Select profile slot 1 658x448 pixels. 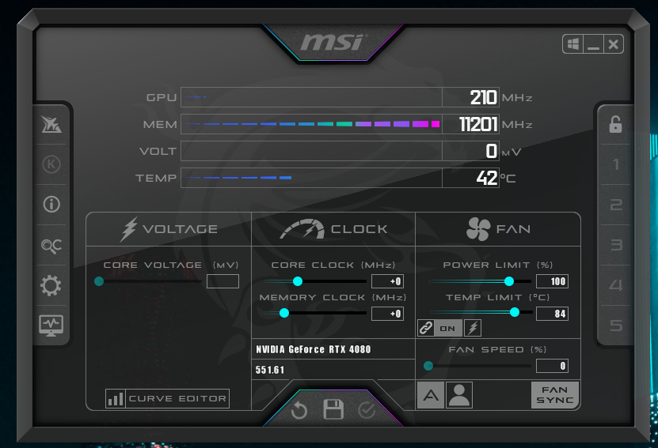point(615,164)
